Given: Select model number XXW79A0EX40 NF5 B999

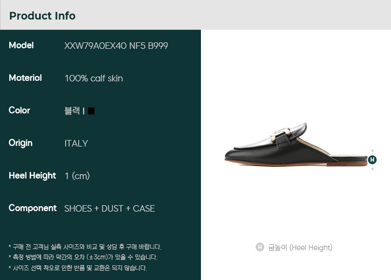Looking at the screenshot, I should click(x=116, y=46).
